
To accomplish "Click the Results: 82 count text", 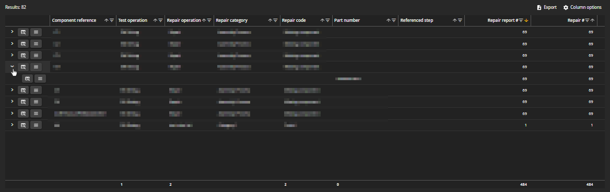I will (16, 7).
